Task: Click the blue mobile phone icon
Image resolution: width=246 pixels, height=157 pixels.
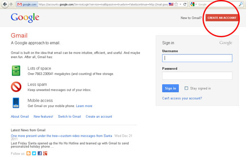Action: (16, 103)
